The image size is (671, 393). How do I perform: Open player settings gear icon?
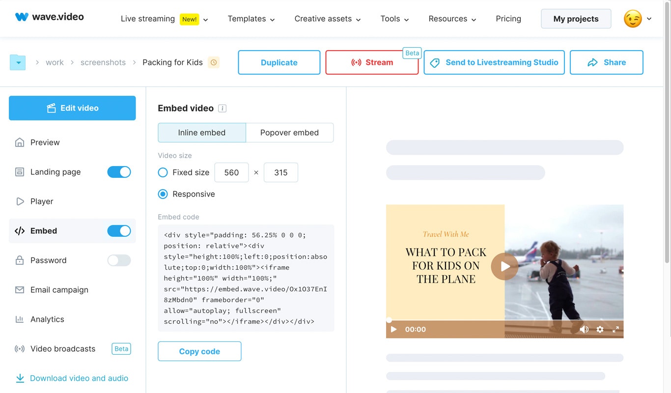pyautogui.click(x=600, y=330)
